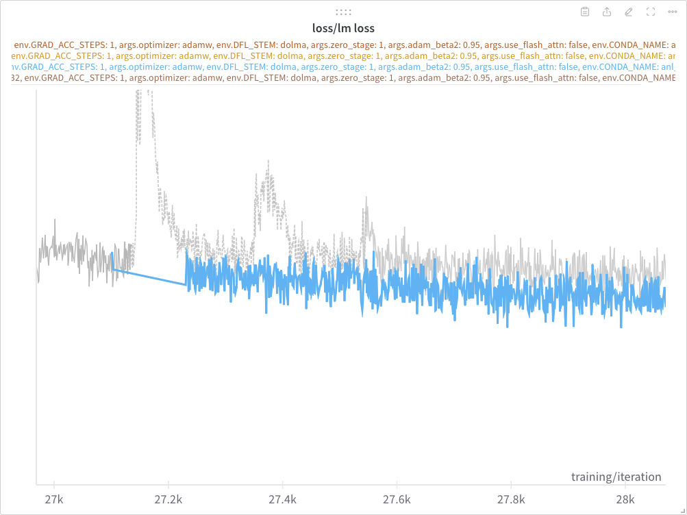
Task: Click the 27k x-axis tick label
Action: coord(53,499)
